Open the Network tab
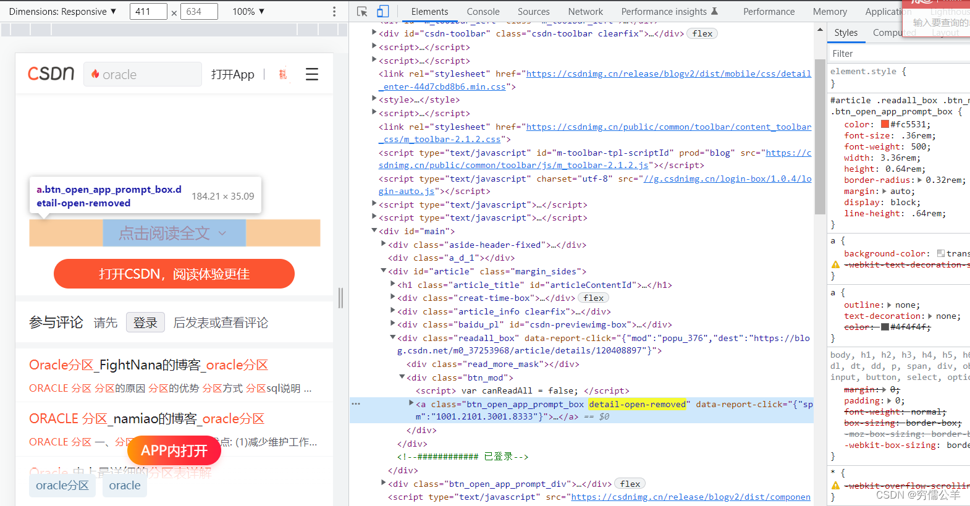The image size is (970, 506). pos(586,11)
